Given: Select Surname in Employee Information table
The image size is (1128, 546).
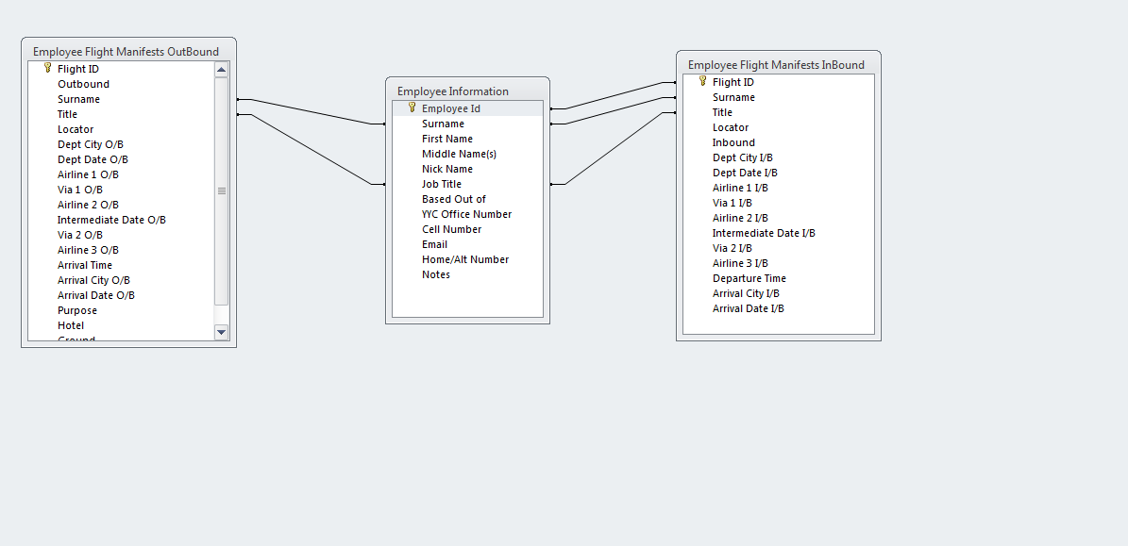Looking at the screenshot, I should pyautogui.click(x=443, y=124).
